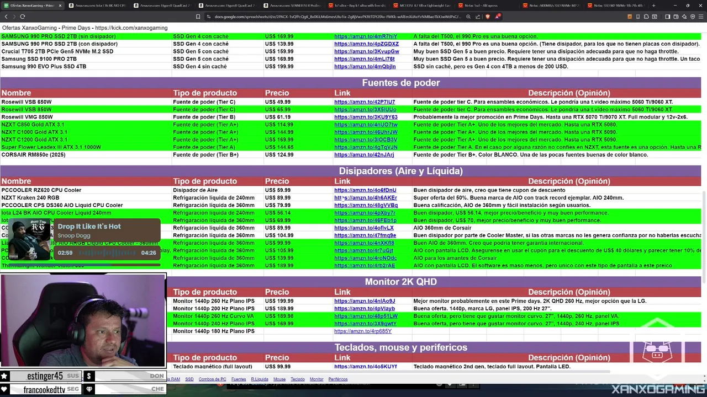The image size is (707, 397).
Task: Select the 'Disipadores (Aire y Líquida)' heading
Action: click(x=401, y=171)
